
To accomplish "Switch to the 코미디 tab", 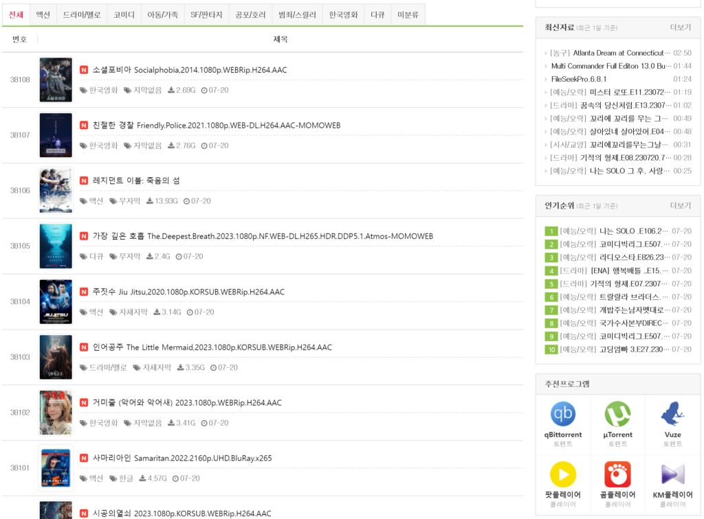I will 124,15.
